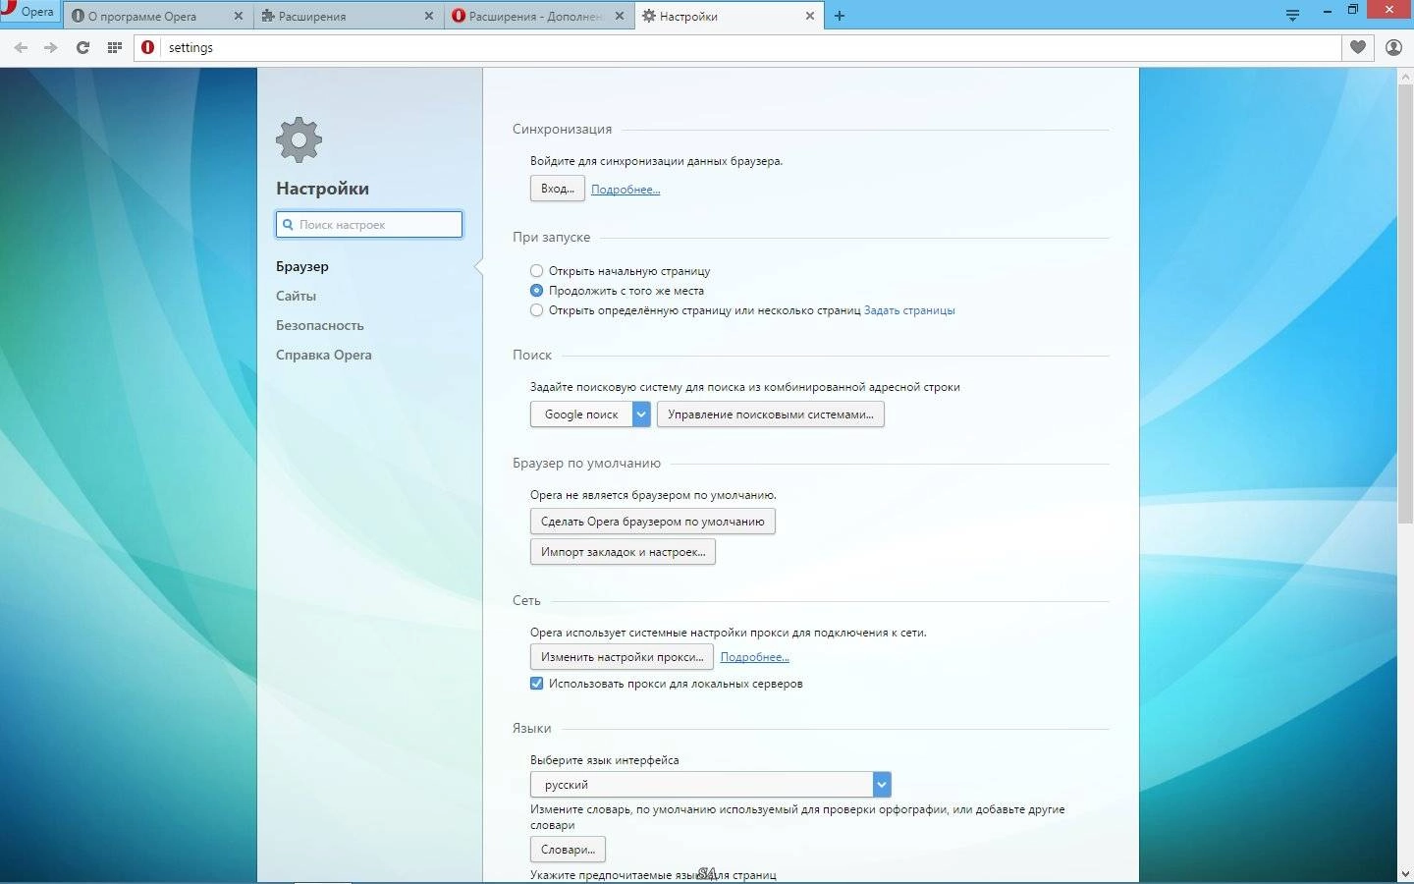
Task: Click the 'Поиск настроек' search field
Action: [x=369, y=224]
